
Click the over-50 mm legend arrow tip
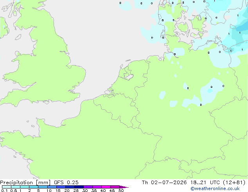(x=124, y=187)
